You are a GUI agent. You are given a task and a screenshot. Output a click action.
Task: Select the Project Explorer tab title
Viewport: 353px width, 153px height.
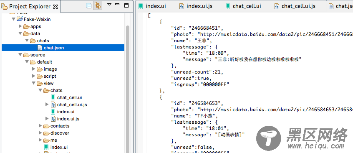point(30,7)
